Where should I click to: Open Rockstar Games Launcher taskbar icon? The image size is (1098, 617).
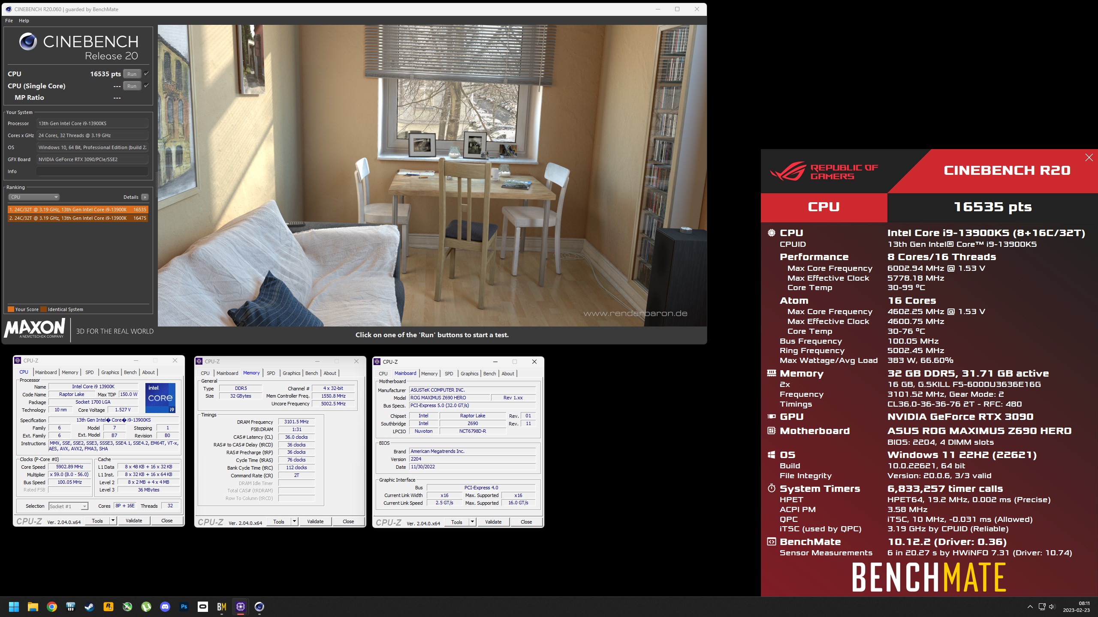109,607
